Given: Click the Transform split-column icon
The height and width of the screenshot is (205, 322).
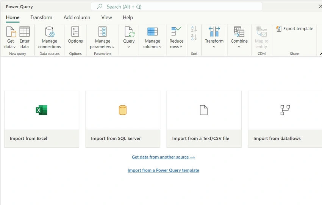Looking at the screenshot, I should point(214,31).
